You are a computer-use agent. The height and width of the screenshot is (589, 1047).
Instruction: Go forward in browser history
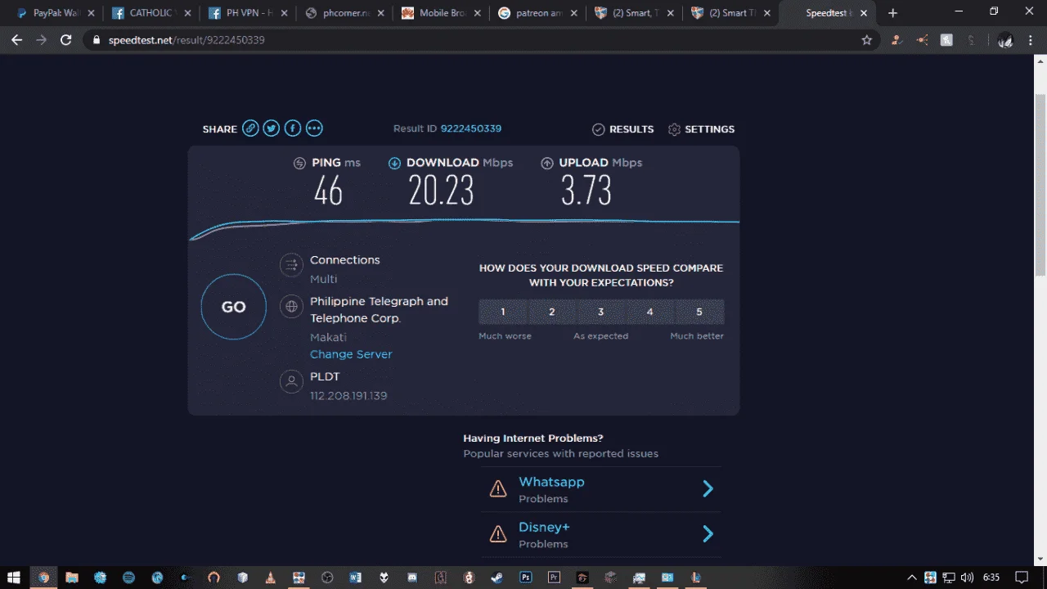click(41, 40)
